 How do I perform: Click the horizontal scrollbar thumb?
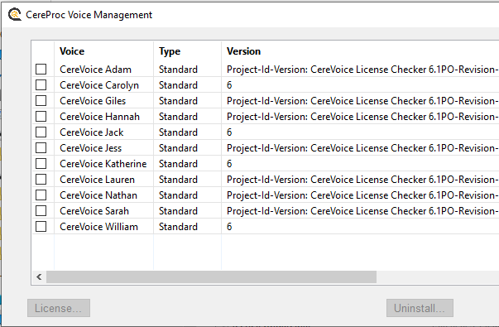211,277
